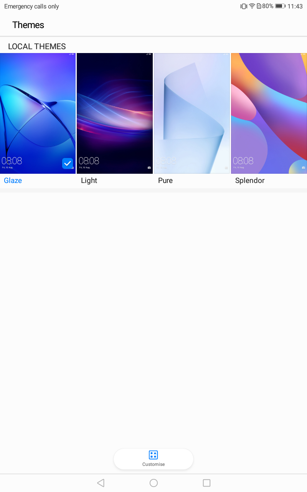Image resolution: width=307 pixels, height=492 pixels.
Task: Apply the Splendor theme preview image
Action: tap(269, 113)
